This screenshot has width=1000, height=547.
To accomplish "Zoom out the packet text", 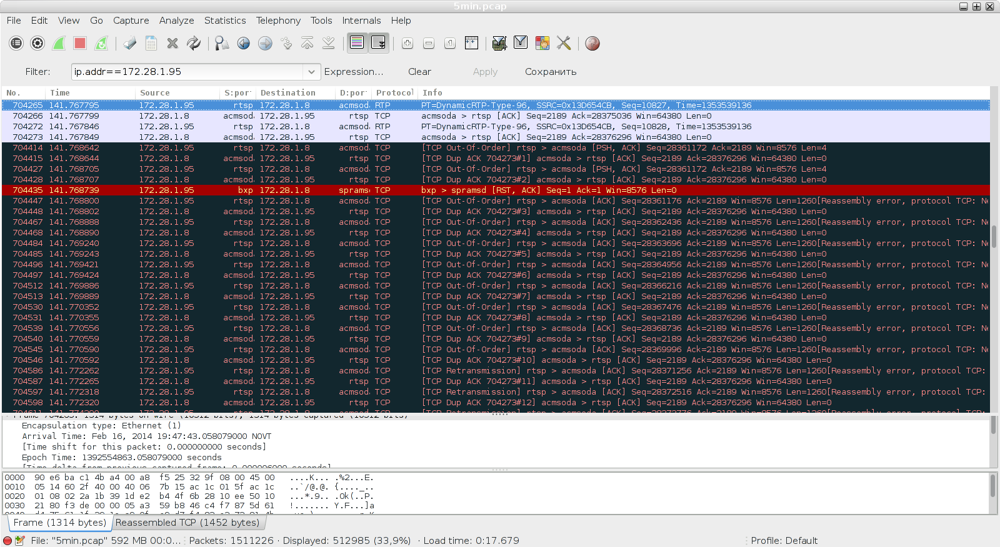I will 429,43.
